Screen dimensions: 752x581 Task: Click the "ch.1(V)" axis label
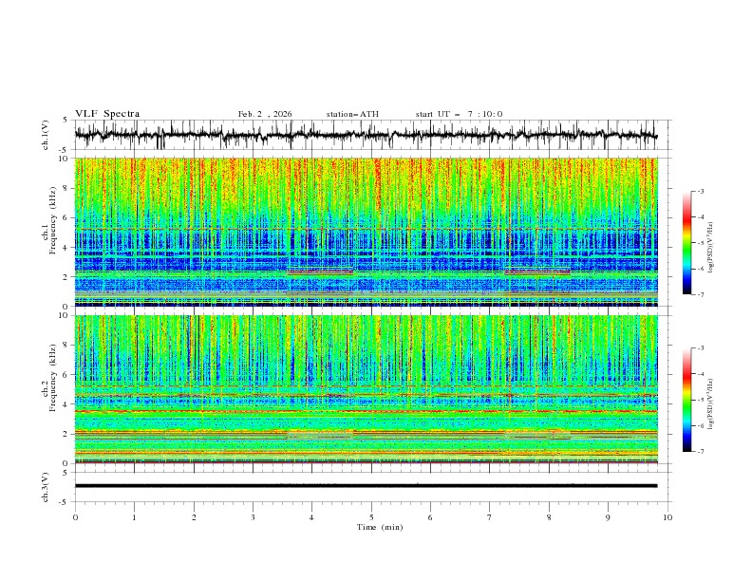(x=46, y=135)
